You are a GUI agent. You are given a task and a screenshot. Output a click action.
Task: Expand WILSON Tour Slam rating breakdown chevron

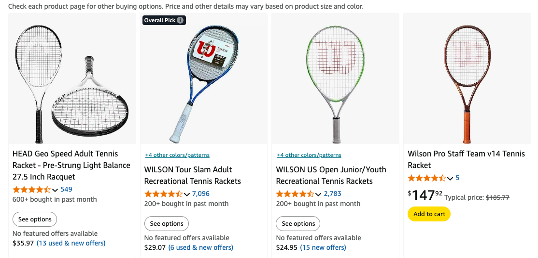187,194
